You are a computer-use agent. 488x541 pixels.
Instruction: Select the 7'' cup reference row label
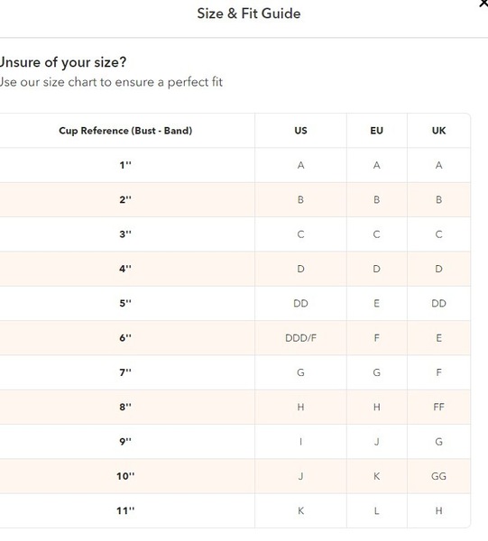point(125,372)
